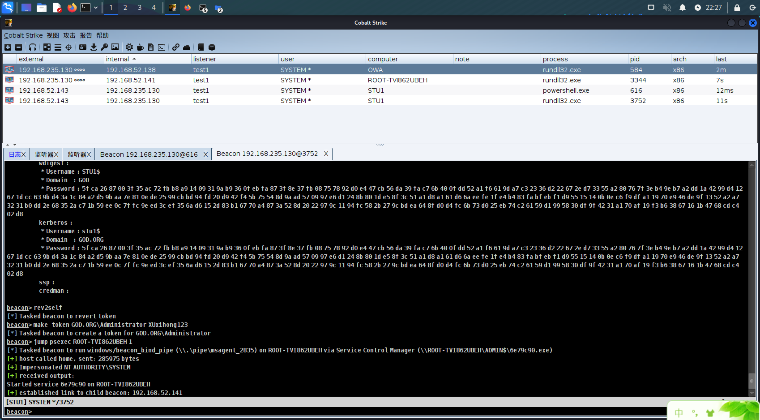Open the file manager panel launcher
Image resolution: width=760 pixels, height=420 pixels.
[x=42, y=8]
